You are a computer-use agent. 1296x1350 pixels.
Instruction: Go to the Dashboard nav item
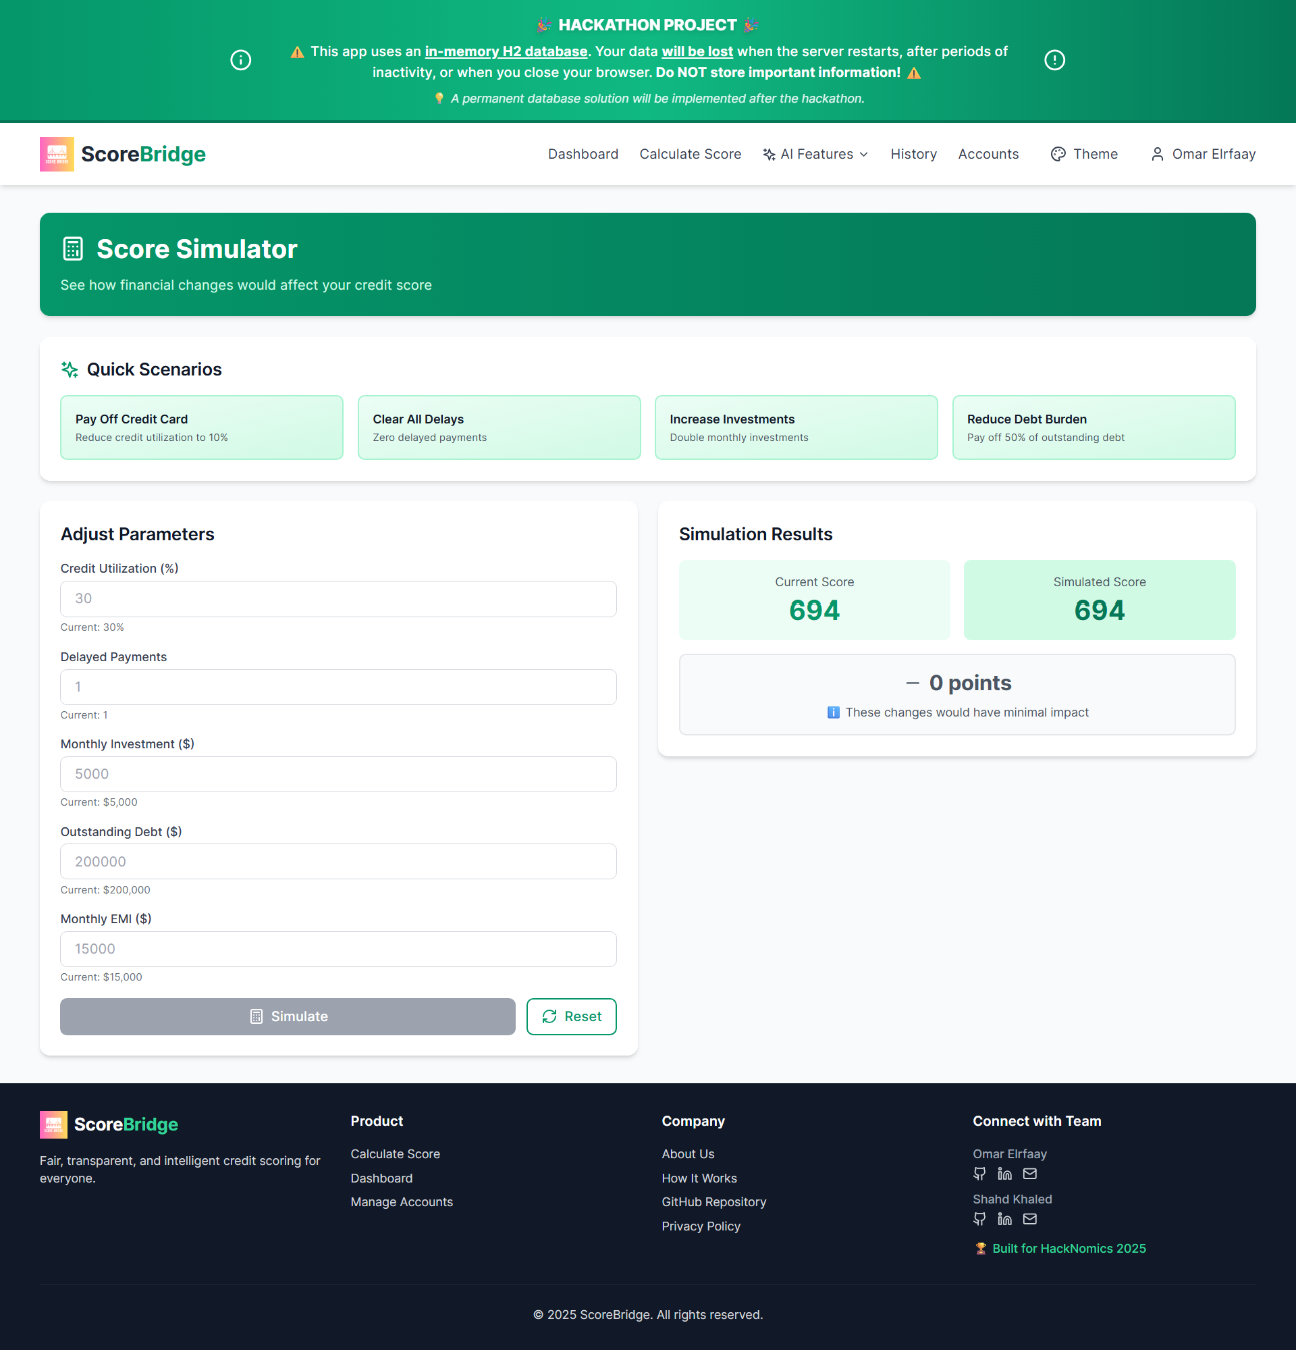coord(583,154)
